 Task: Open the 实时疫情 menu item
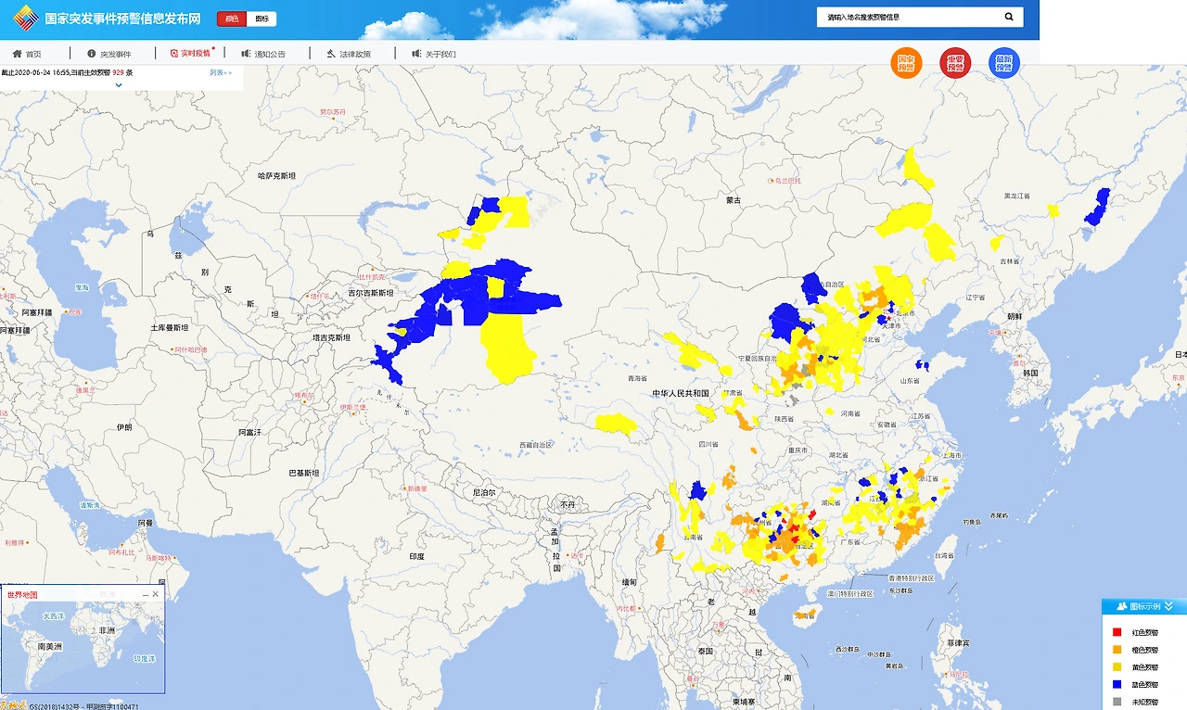[x=196, y=54]
